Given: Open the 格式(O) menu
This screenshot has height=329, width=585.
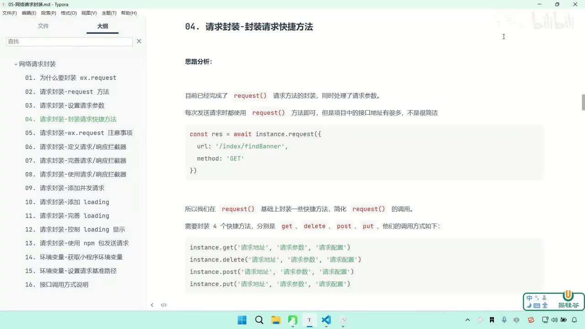Looking at the screenshot, I should click(x=69, y=13).
